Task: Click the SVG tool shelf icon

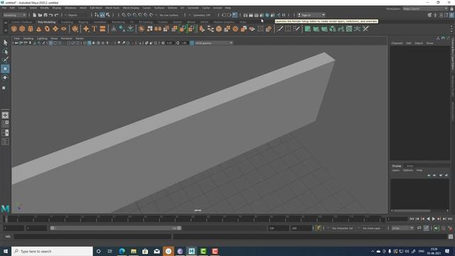Action: pyautogui.click(x=102, y=28)
